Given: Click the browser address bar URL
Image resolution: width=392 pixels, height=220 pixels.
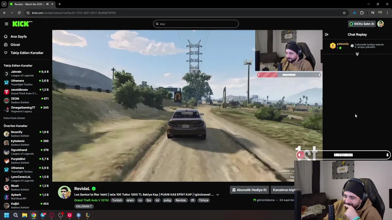Looking at the screenshot, I should pyautogui.click(x=73, y=13).
